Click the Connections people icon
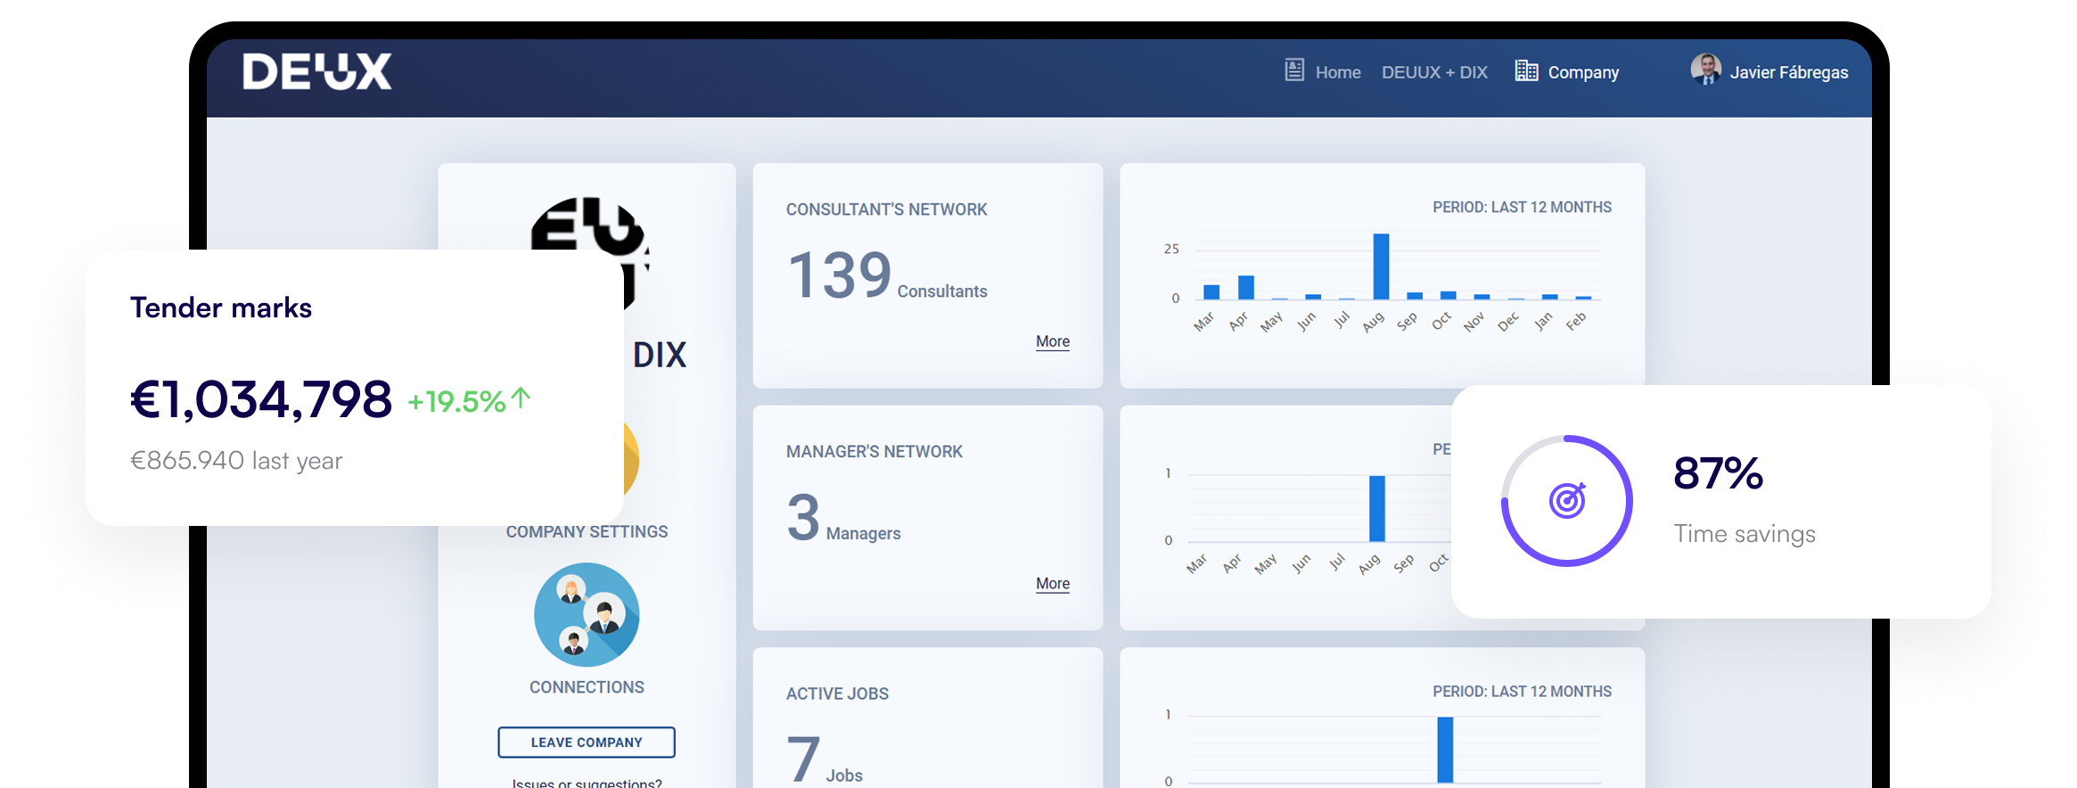2077x788 pixels. point(587,614)
